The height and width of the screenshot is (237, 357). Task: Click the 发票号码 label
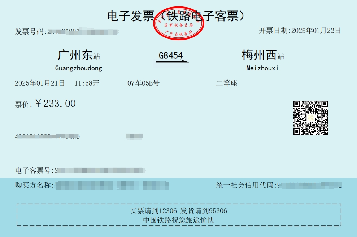pyautogui.click(x=29, y=32)
